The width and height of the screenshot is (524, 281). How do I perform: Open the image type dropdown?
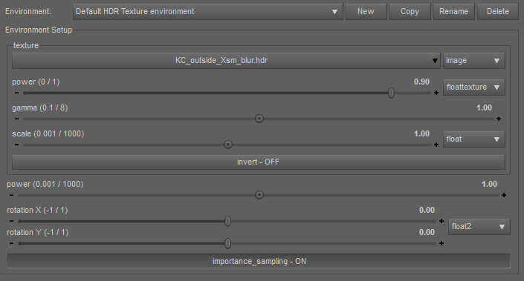tap(474, 60)
